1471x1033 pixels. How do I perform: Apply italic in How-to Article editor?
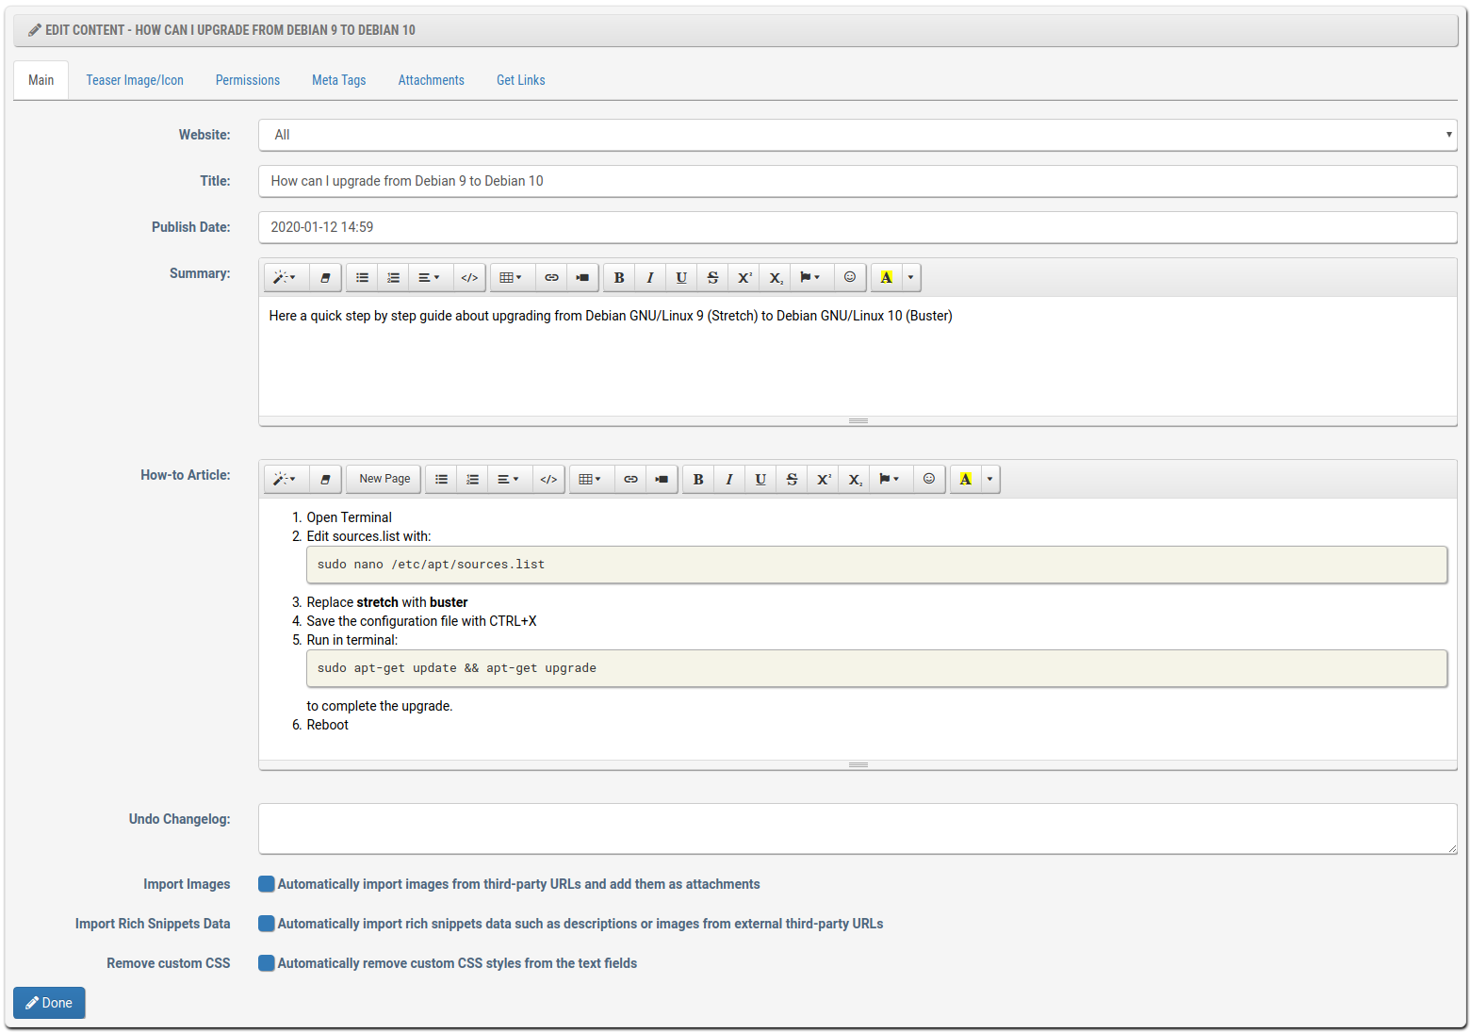(729, 479)
